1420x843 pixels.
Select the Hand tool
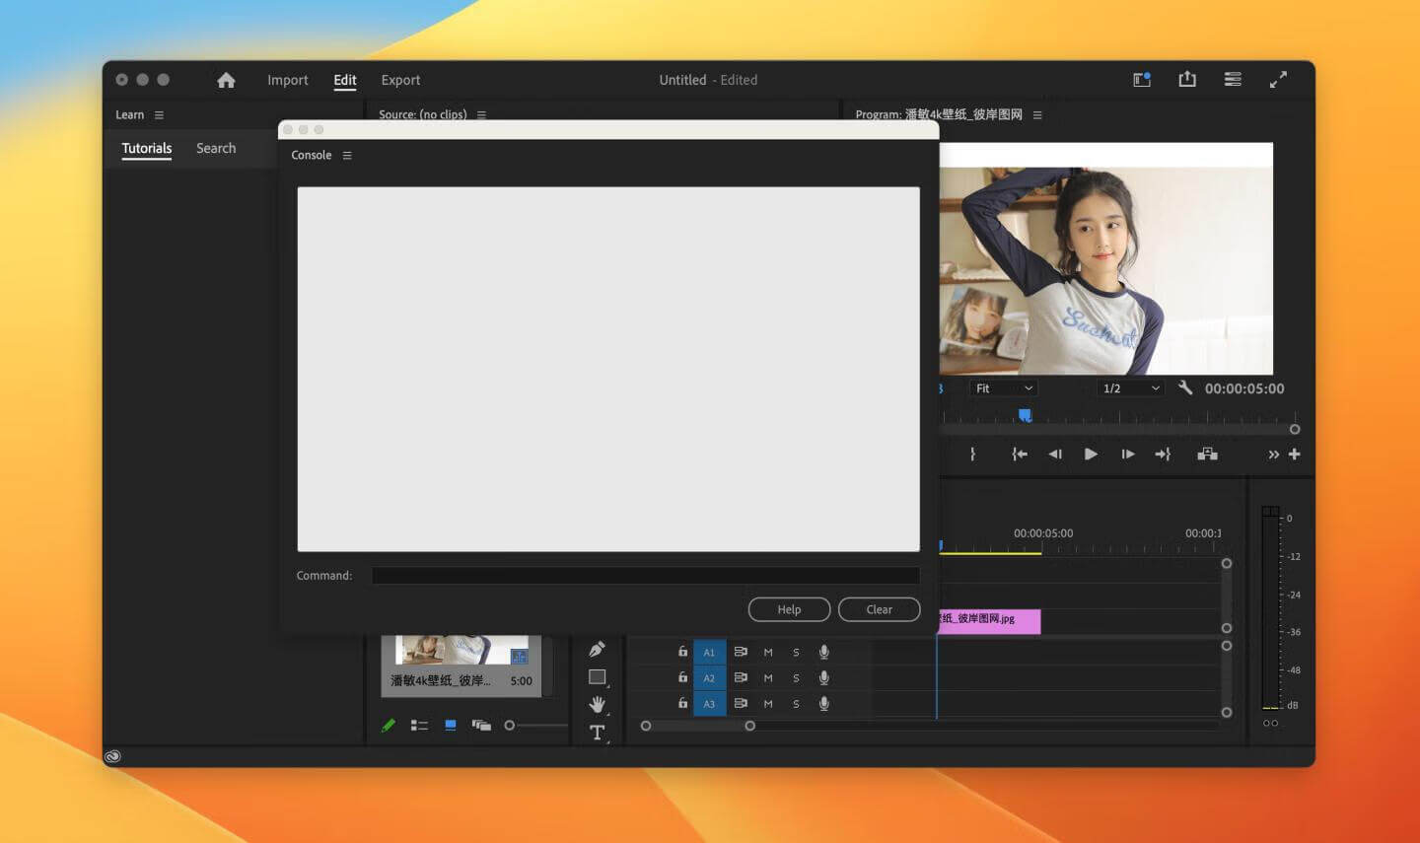click(597, 704)
